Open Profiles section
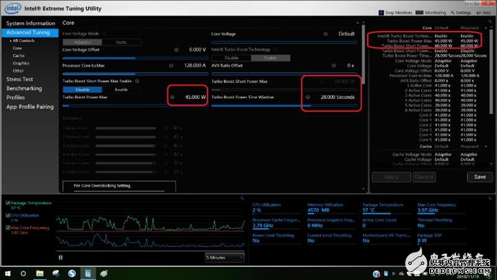Image resolution: width=497 pixels, height=280 pixels. coord(16,98)
